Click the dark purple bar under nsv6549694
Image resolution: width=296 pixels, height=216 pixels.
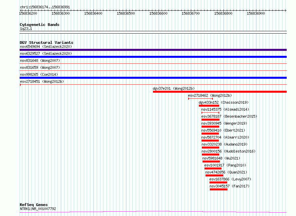153,50
